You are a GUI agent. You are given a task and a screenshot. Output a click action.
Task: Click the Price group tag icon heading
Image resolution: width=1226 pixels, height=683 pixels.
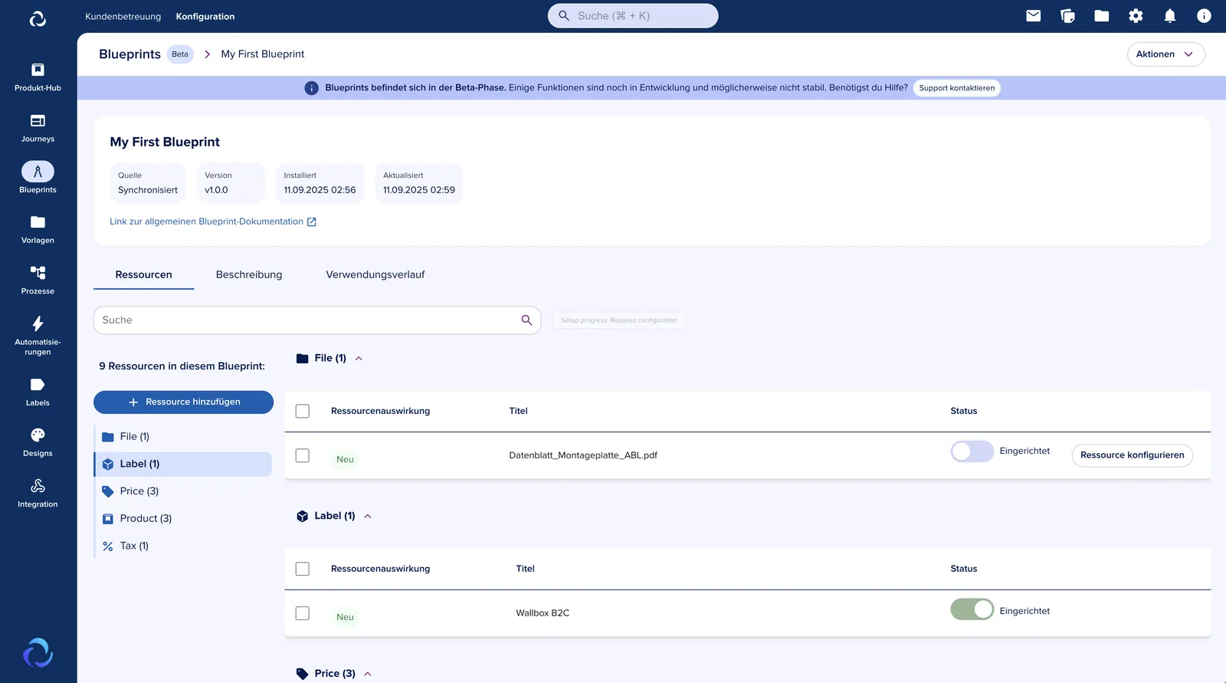pos(303,674)
